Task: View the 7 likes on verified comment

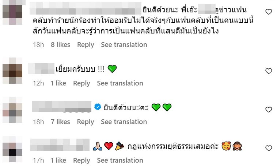Action: coord(60,122)
